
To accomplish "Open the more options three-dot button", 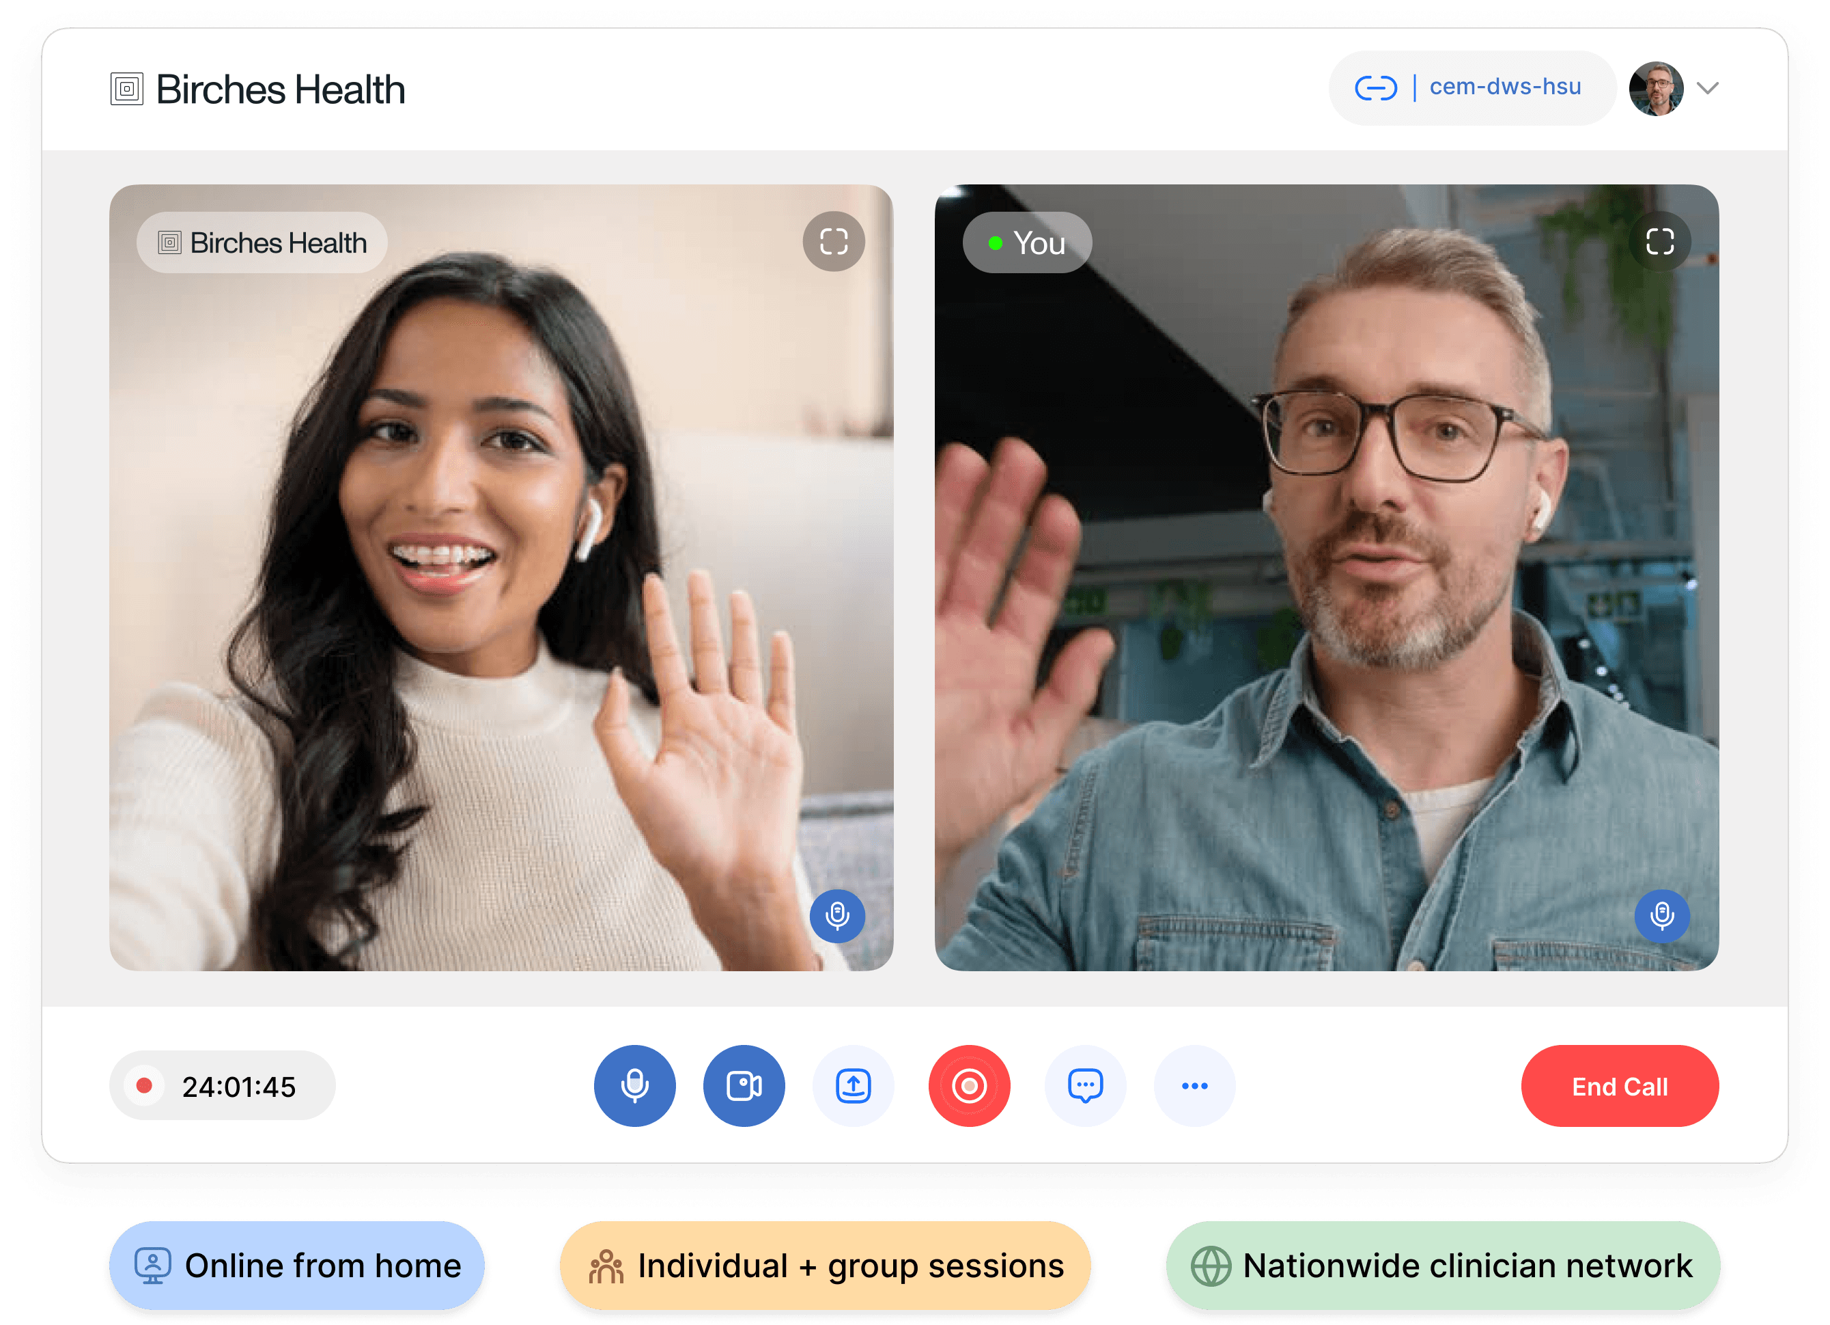I will tap(1194, 1085).
